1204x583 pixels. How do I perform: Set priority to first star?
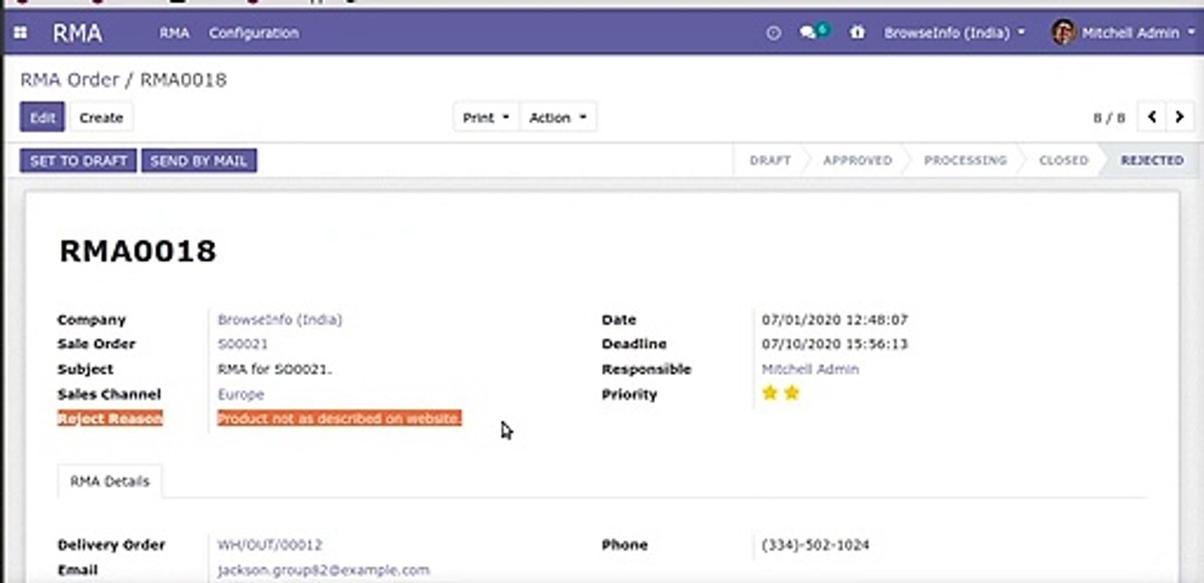[770, 393]
